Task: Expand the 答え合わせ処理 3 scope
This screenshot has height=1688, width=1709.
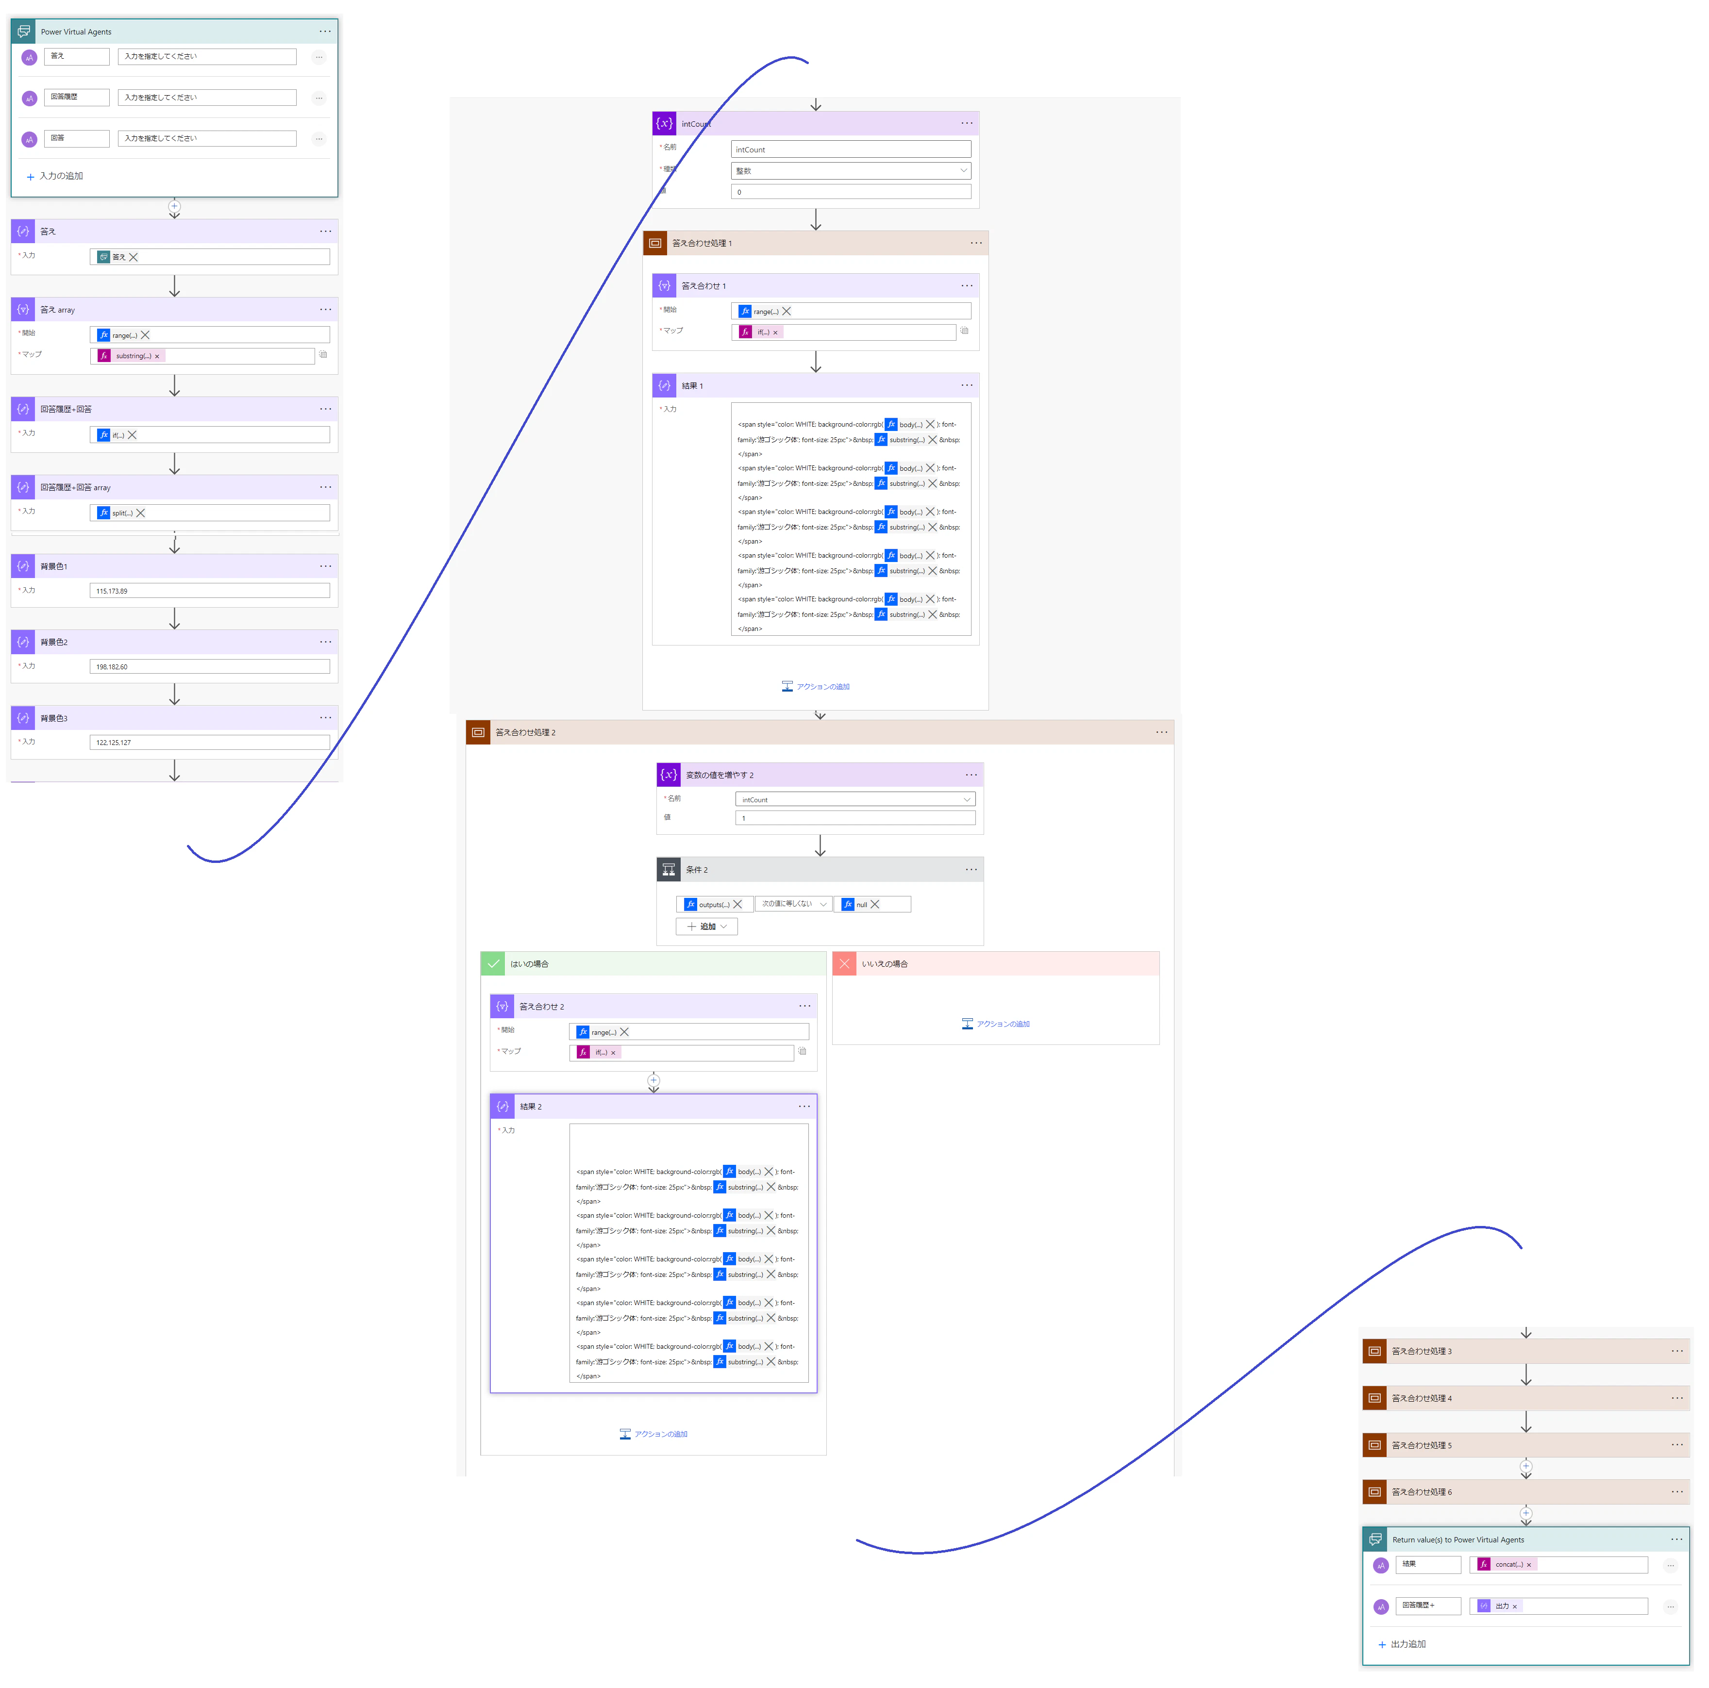Action: (1526, 1351)
